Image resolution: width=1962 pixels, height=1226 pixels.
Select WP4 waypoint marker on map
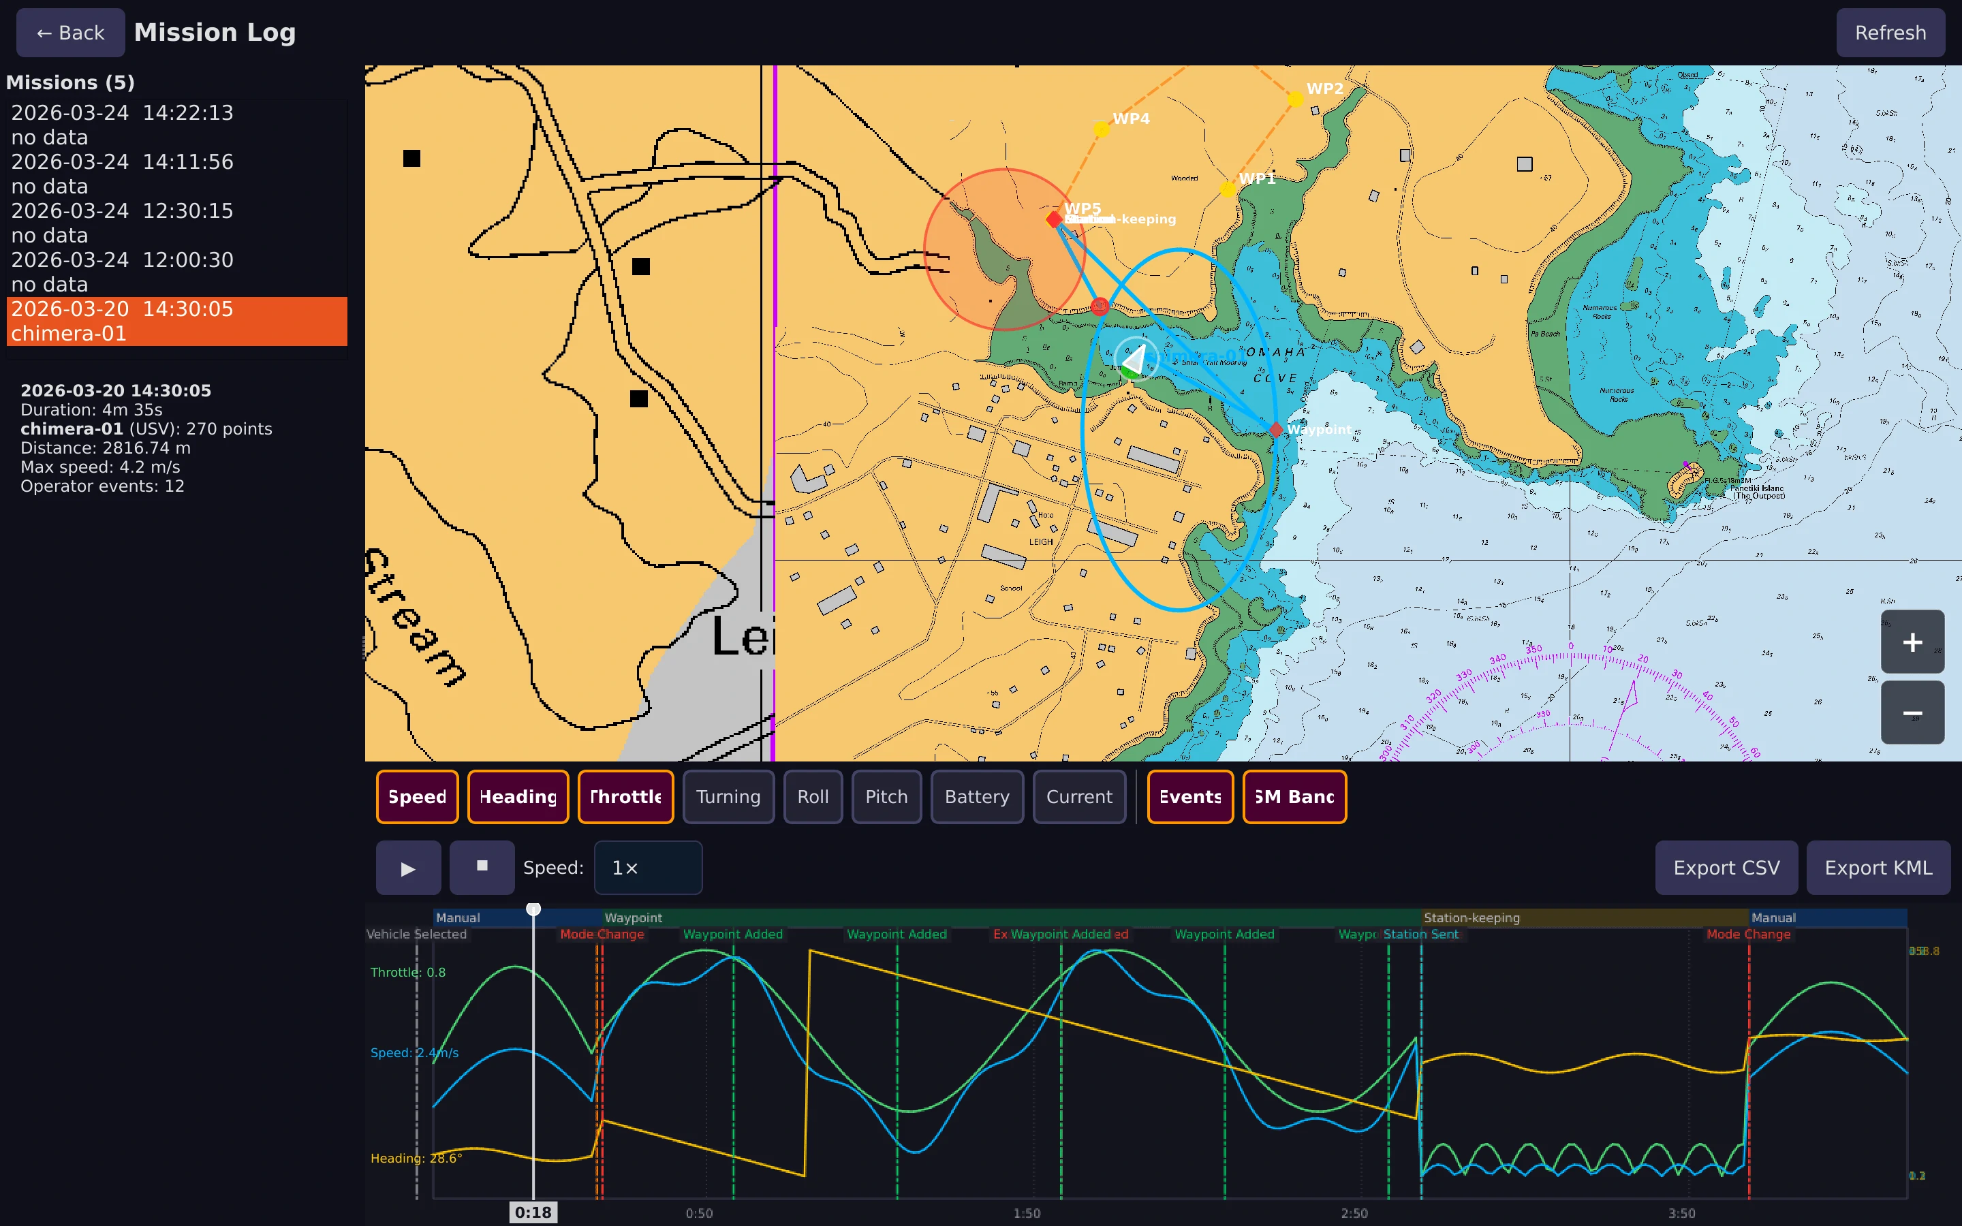click(x=1100, y=129)
